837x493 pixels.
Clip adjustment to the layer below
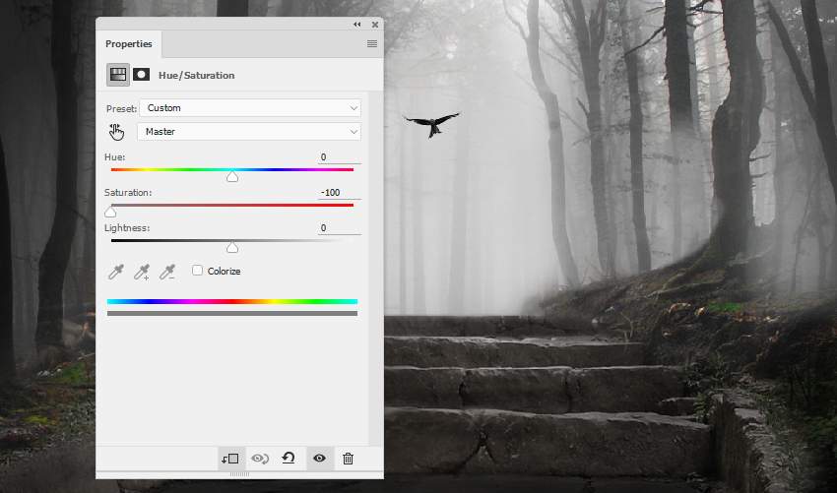click(x=230, y=459)
